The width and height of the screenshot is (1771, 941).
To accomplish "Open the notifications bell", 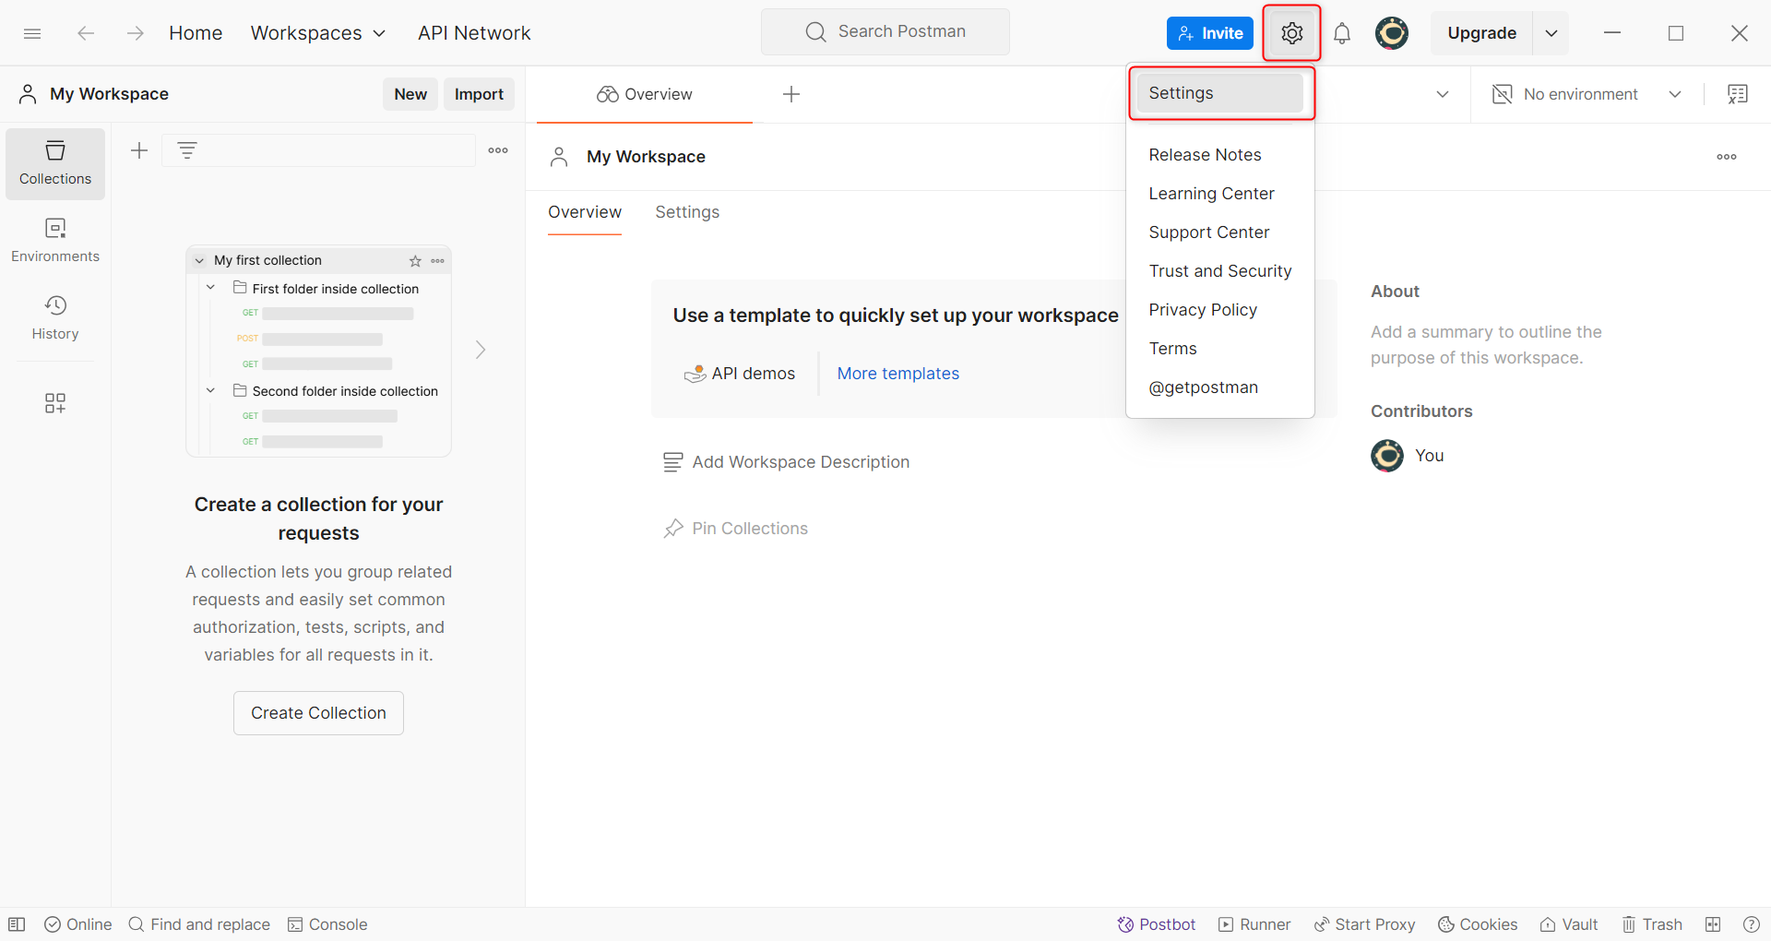I will 1342,33.
